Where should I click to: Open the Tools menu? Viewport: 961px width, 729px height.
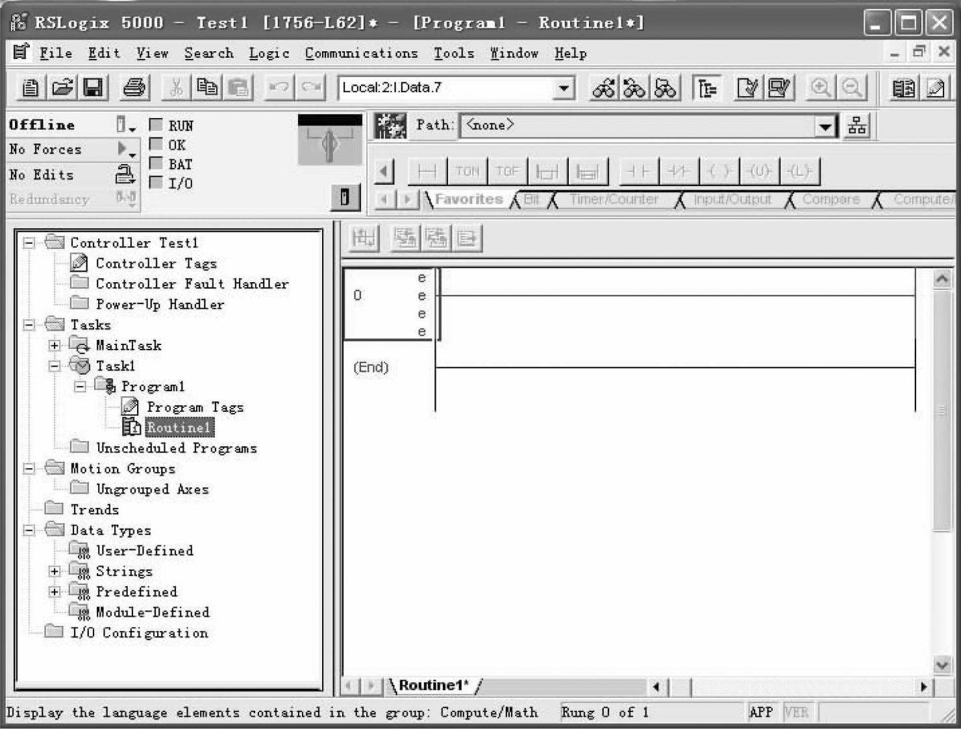[454, 53]
